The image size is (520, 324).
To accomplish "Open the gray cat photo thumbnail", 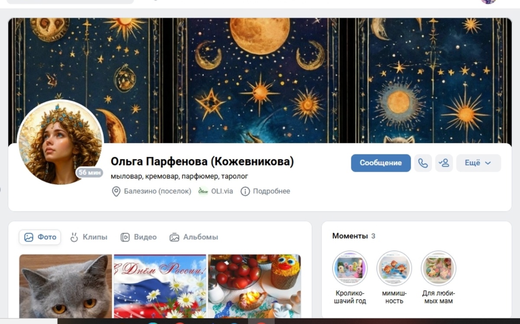I will point(65,286).
